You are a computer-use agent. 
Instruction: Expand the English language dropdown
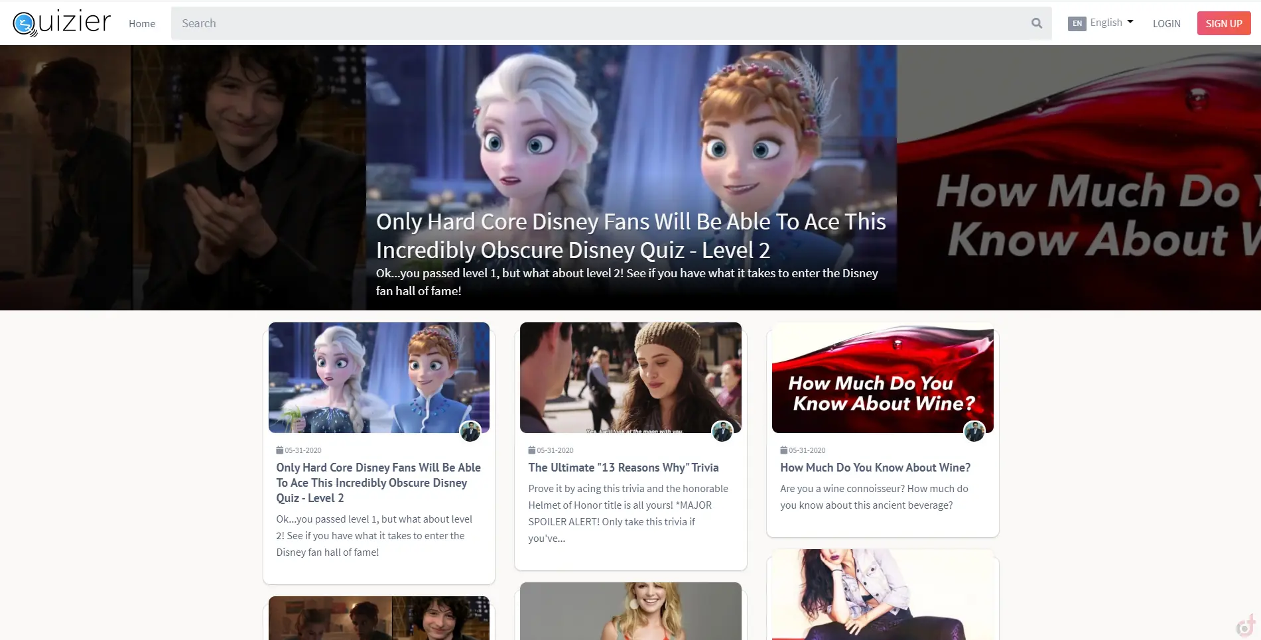pyautogui.click(x=1112, y=23)
